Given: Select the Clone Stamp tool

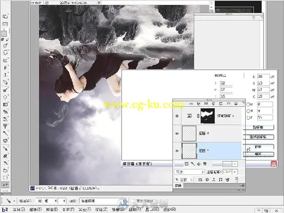Looking at the screenshot, I should pos(5,126).
